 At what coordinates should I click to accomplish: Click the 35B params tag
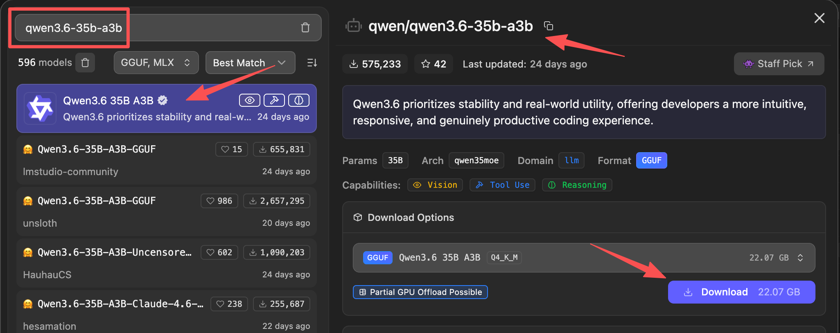click(x=395, y=160)
